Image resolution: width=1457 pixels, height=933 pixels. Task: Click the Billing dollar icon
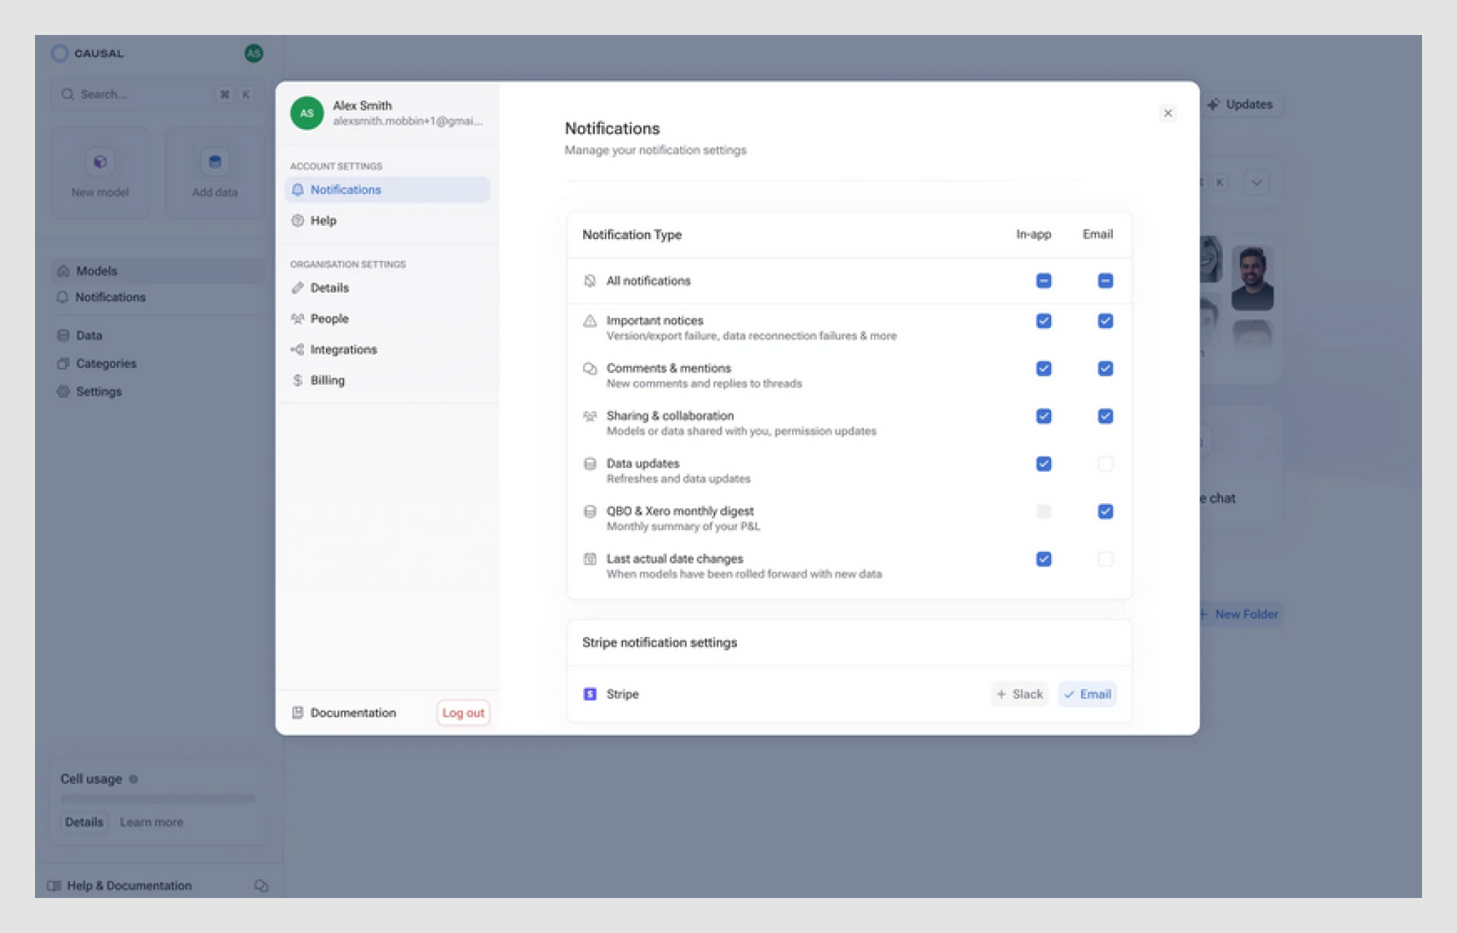pos(297,380)
